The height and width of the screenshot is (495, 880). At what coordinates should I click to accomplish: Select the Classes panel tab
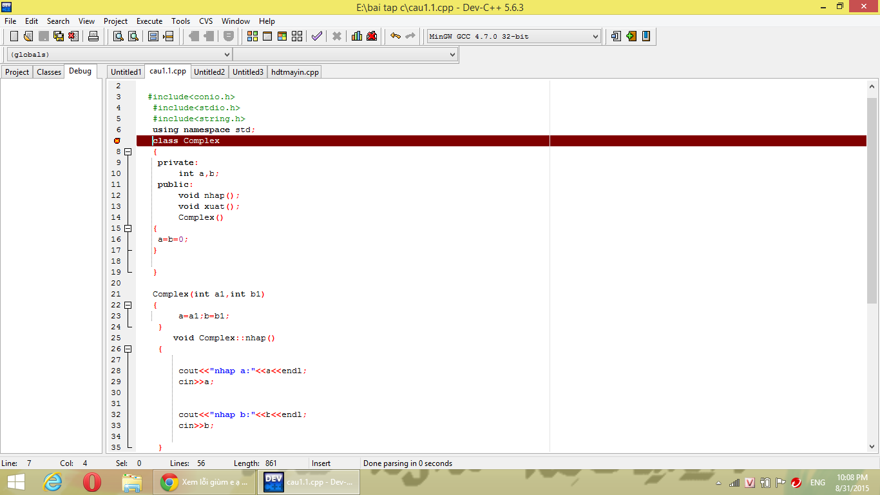click(49, 72)
